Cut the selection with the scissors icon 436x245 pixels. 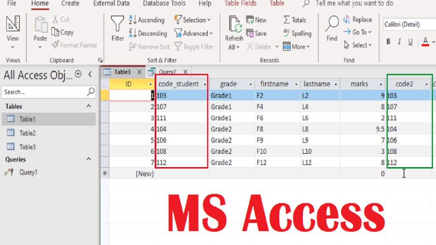pyautogui.click(x=61, y=19)
